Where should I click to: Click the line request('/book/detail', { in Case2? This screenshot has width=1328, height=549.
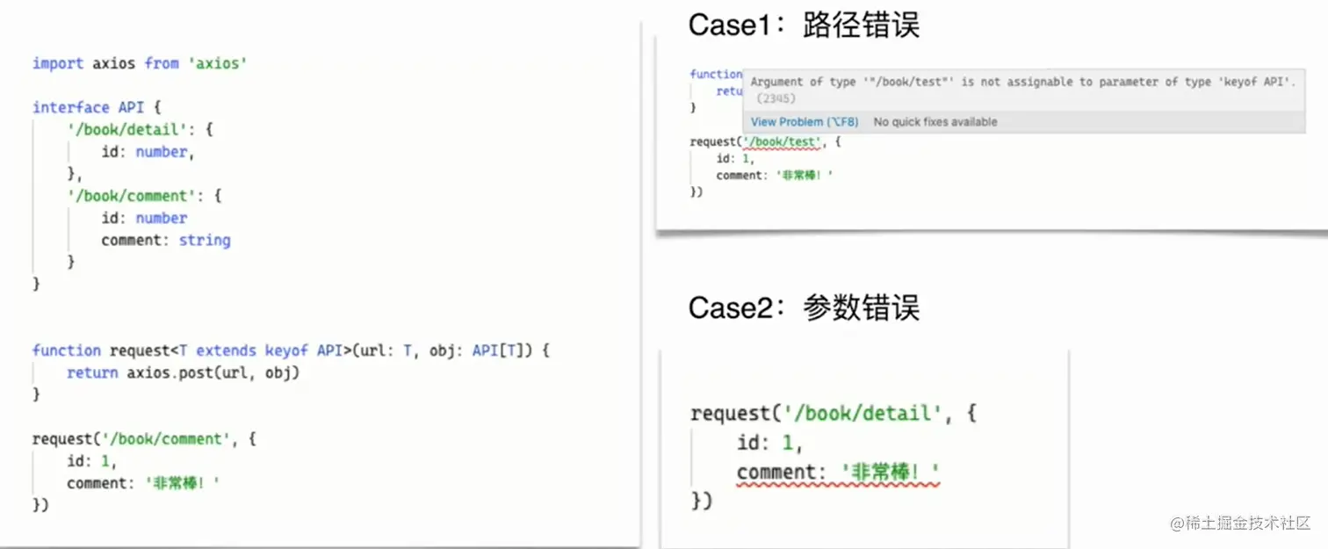pyautogui.click(x=834, y=414)
